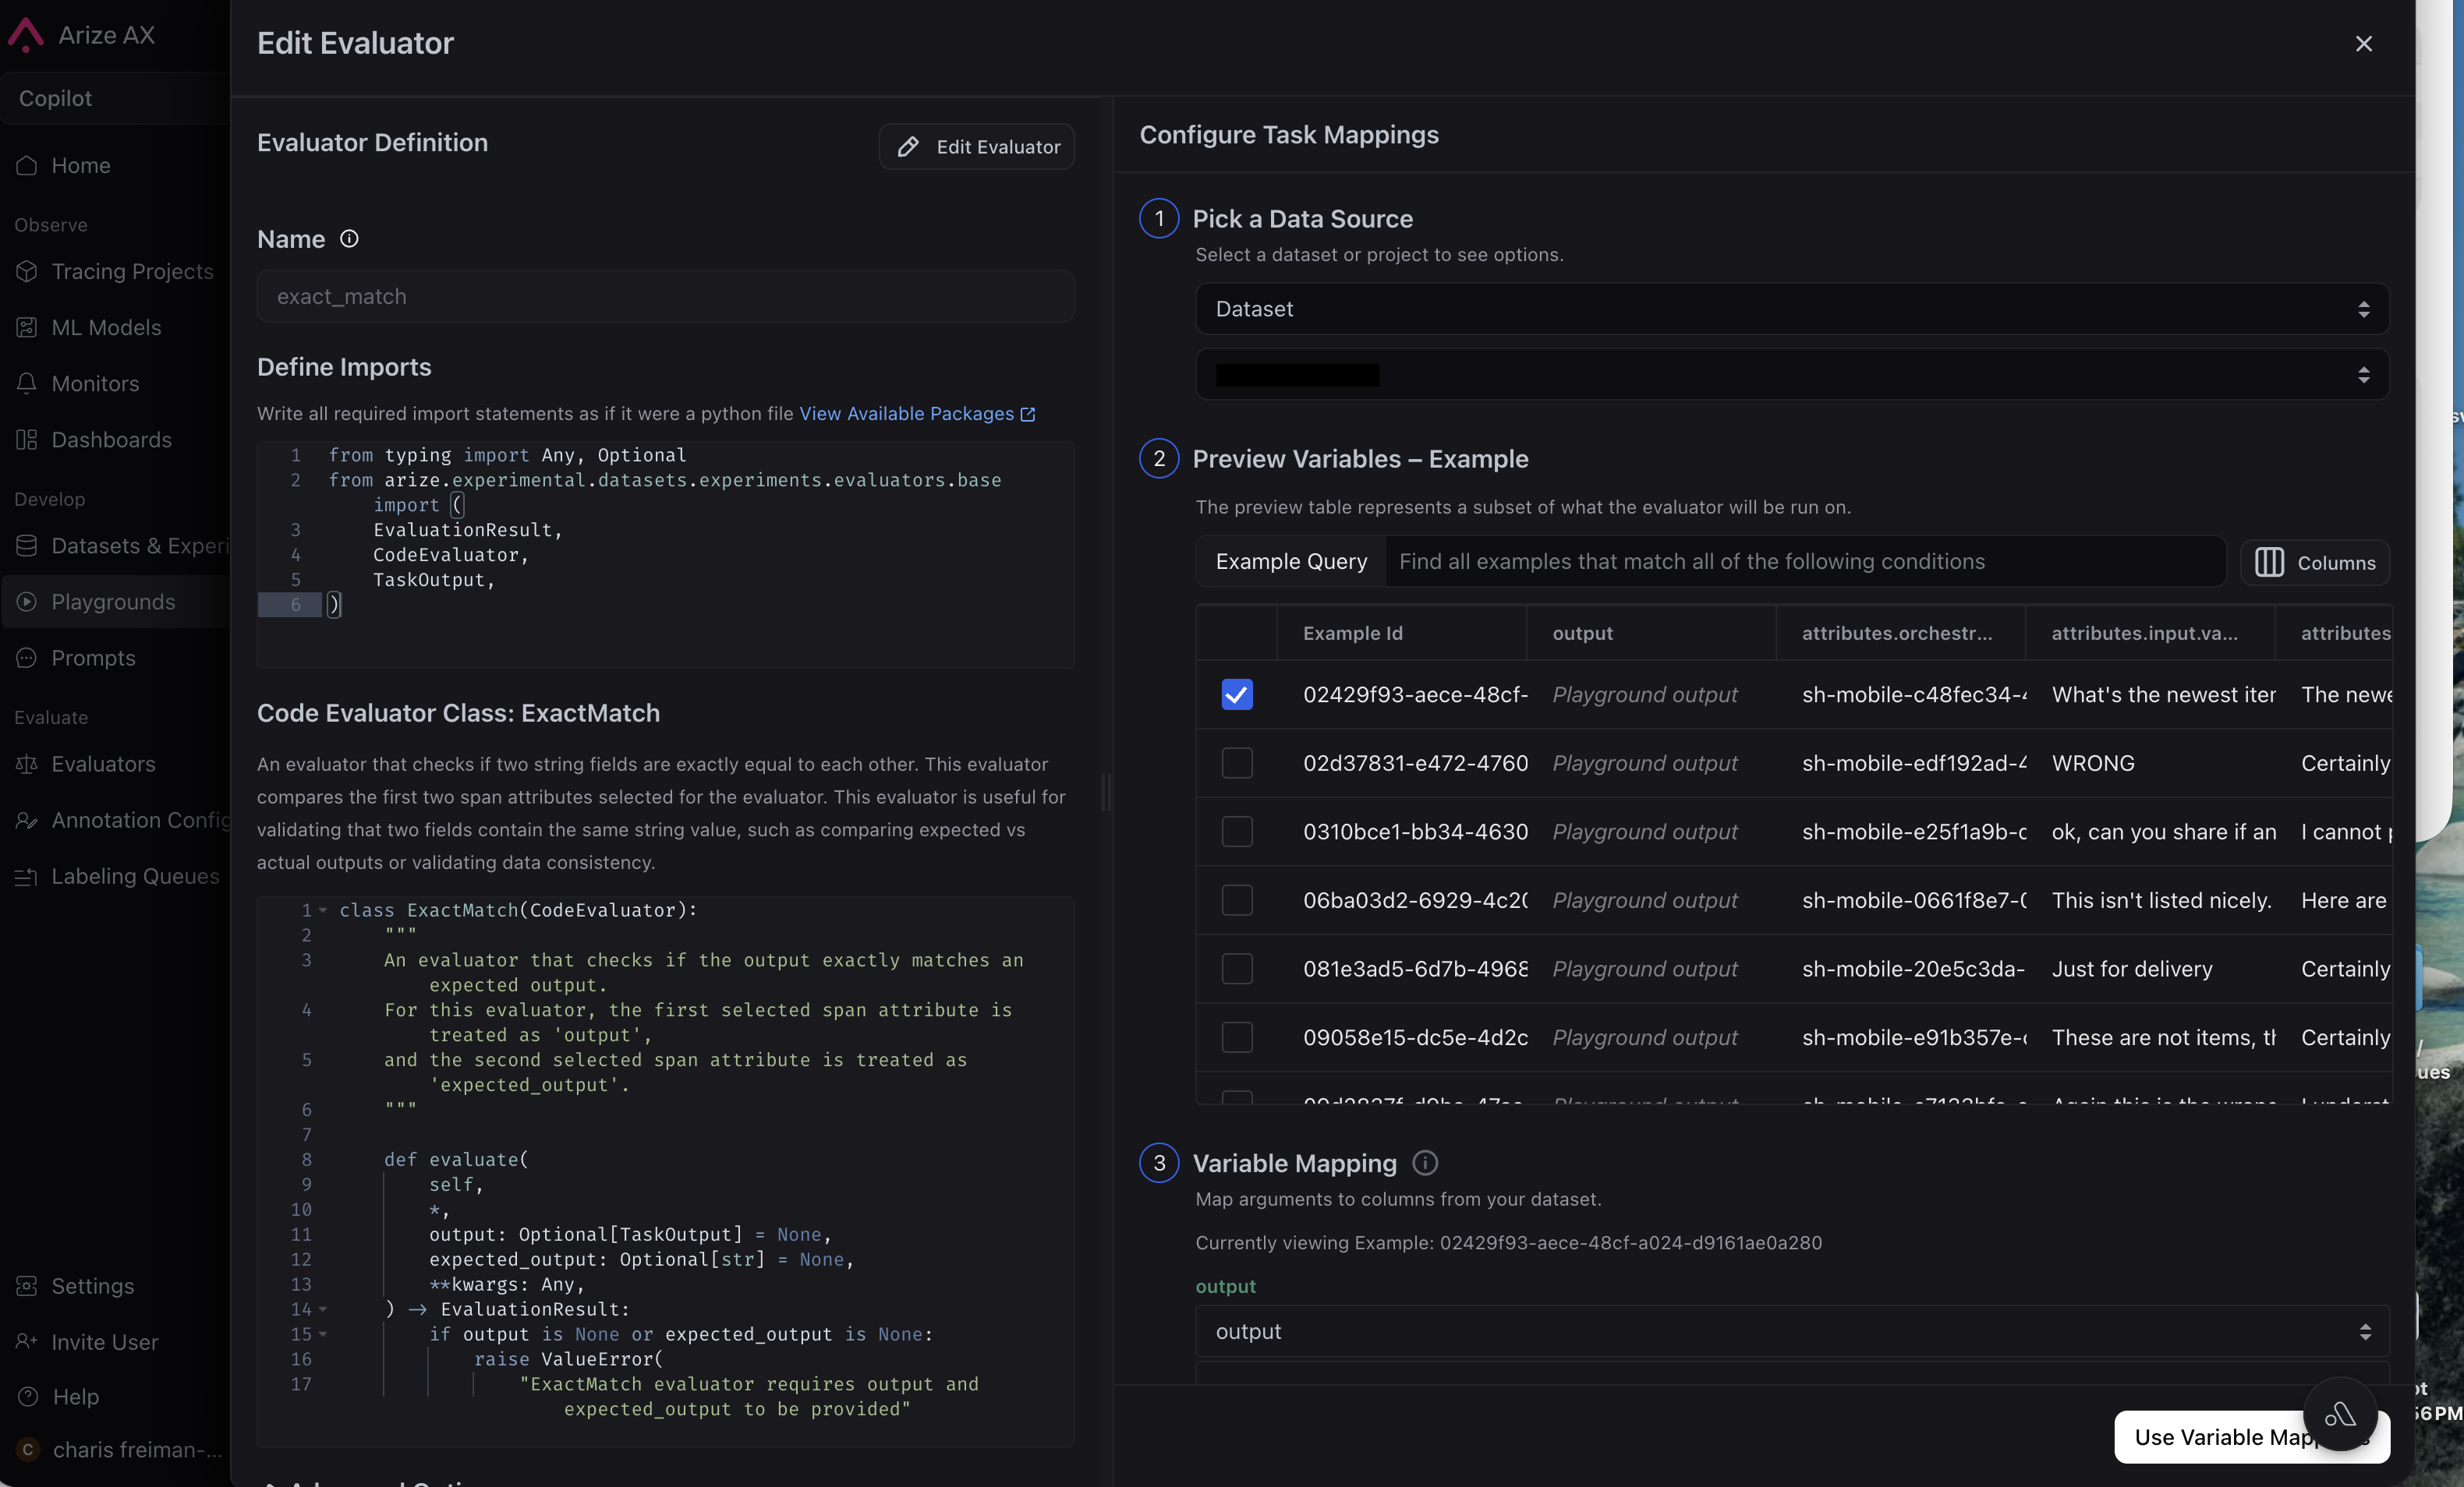The height and width of the screenshot is (1487, 2464).
Task: Click the Name field info icon
Action: coord(349,238)
